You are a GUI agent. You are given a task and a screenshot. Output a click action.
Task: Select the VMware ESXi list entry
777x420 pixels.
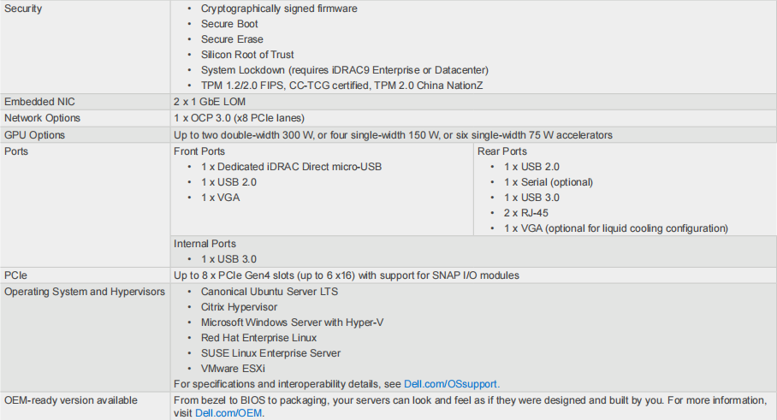coord(233,369)
